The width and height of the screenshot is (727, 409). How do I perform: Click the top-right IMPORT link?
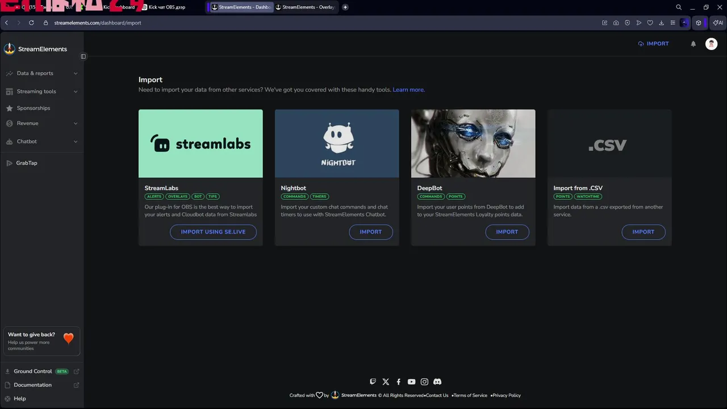pos(653,44)
